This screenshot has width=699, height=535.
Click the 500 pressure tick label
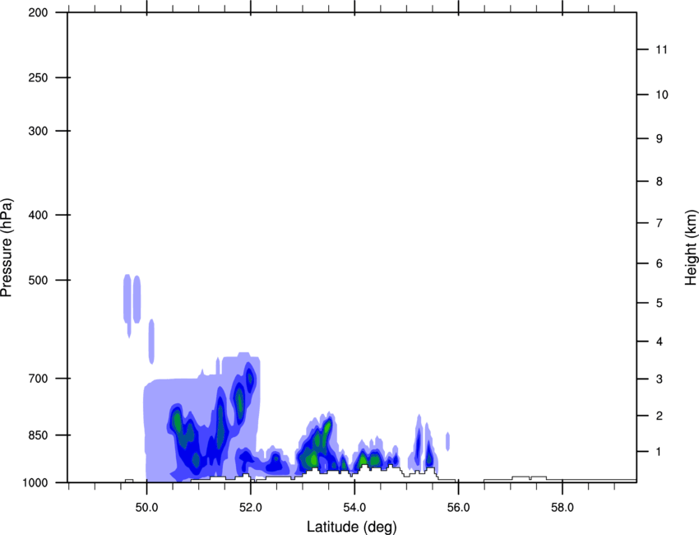click(x=38, y=280)
